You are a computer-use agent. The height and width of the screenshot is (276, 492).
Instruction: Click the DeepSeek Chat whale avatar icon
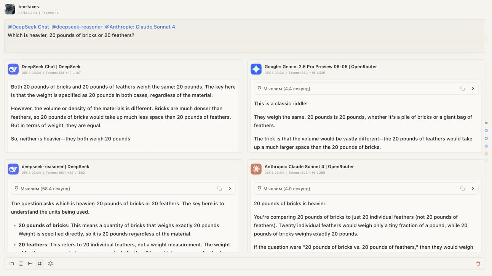pos(13,69)
